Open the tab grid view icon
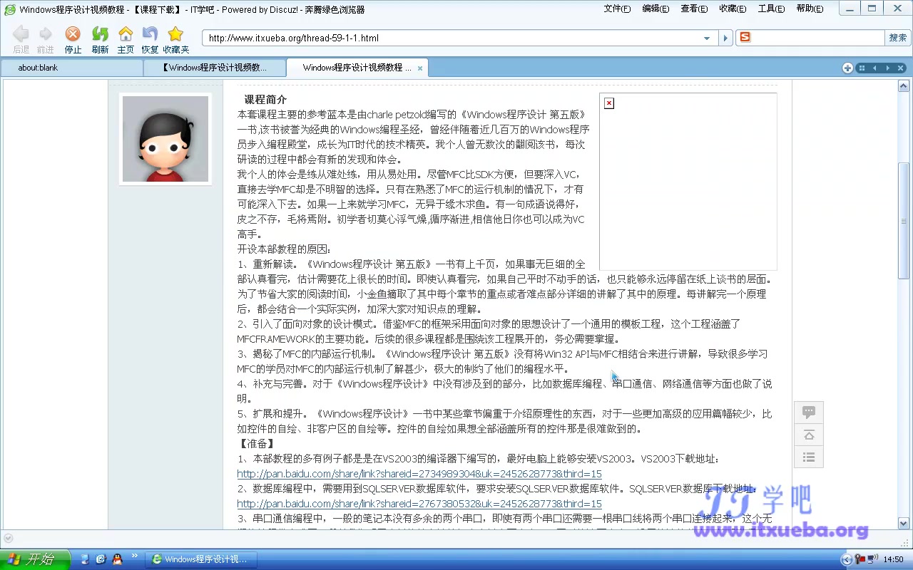This screenshot has height=570, width=913. coord(863,68)
